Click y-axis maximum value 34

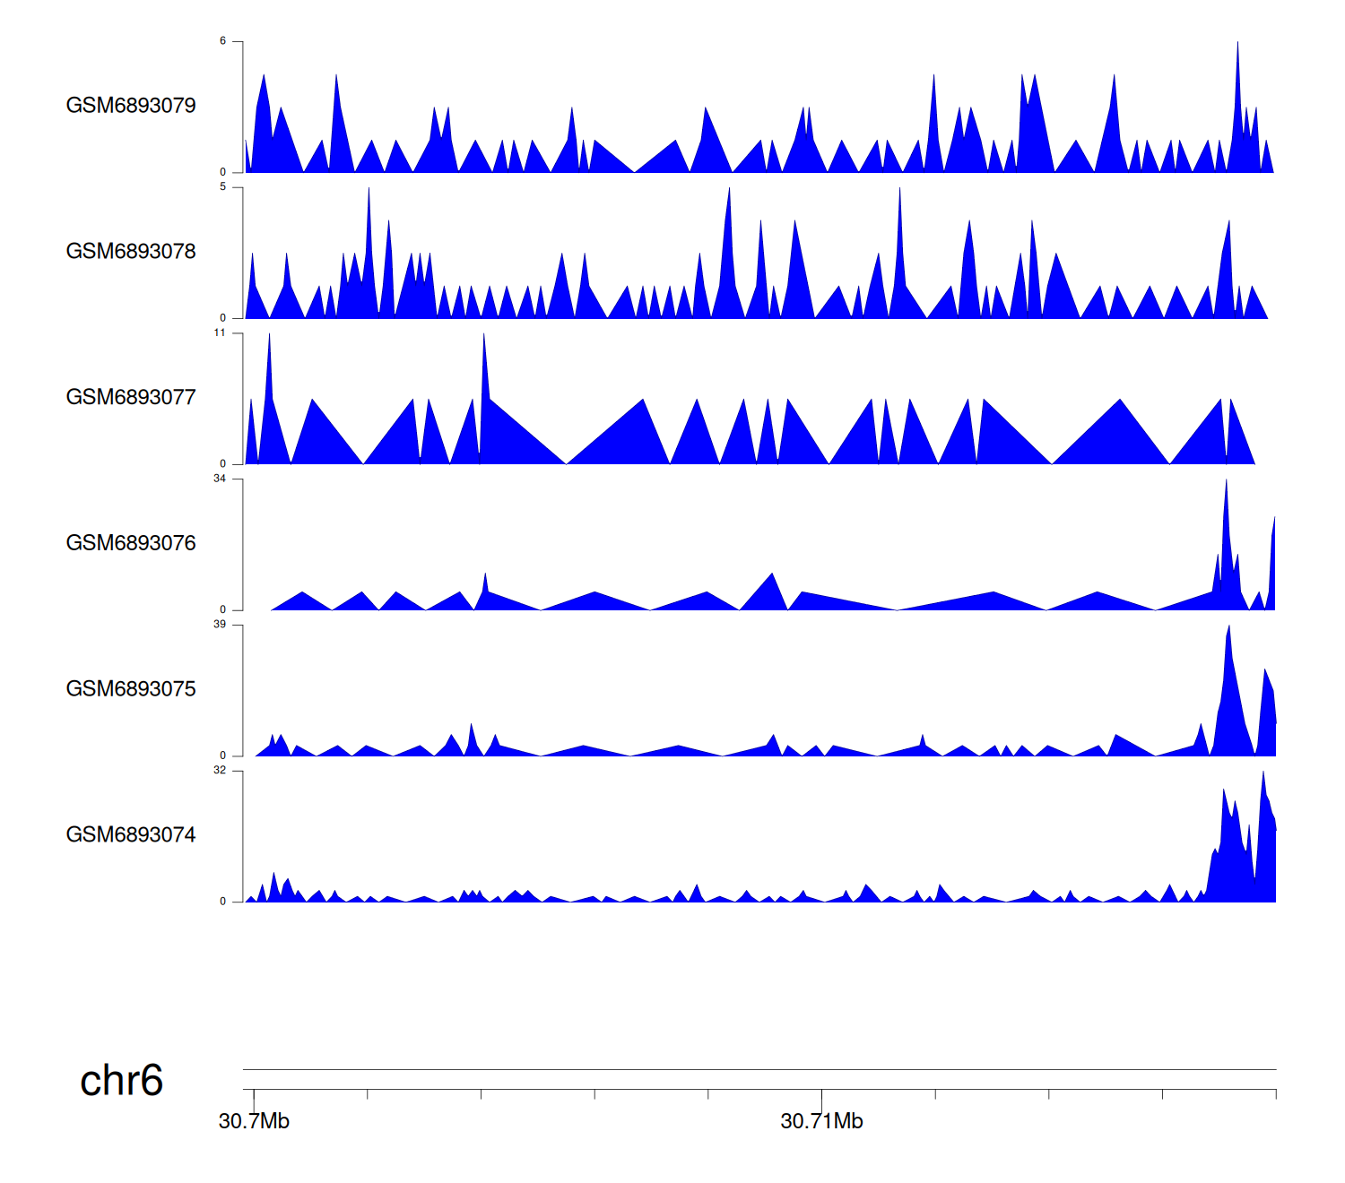coord(220,479)
